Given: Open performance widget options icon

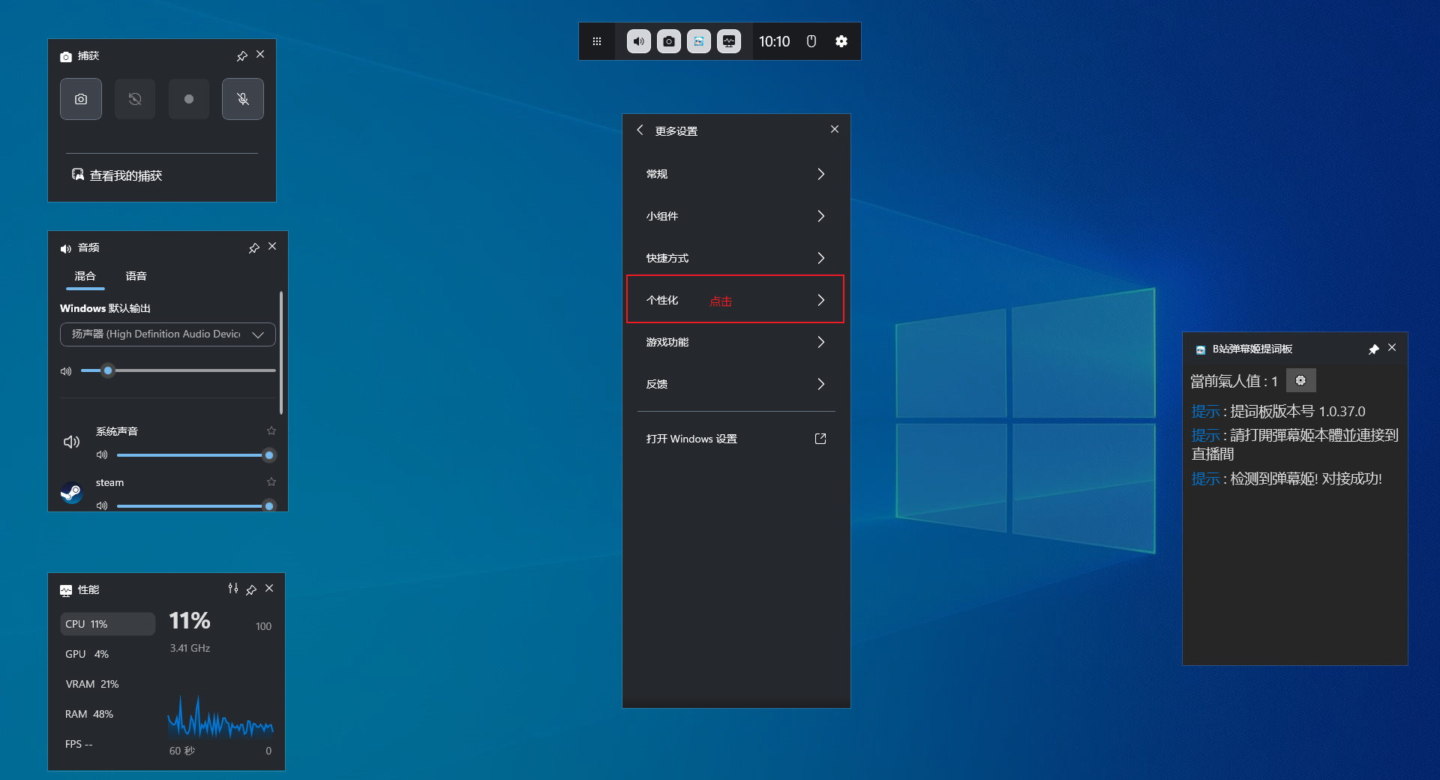Looking at the screenshot, I should 233,589.
